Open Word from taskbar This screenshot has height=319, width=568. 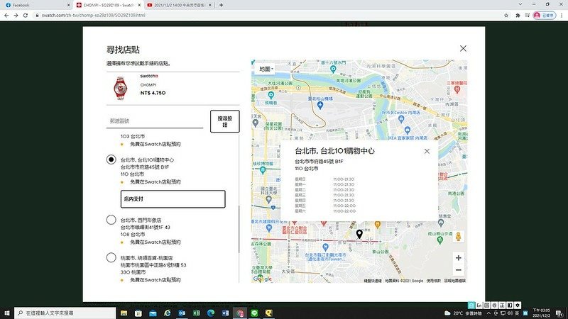coord(225,313)
